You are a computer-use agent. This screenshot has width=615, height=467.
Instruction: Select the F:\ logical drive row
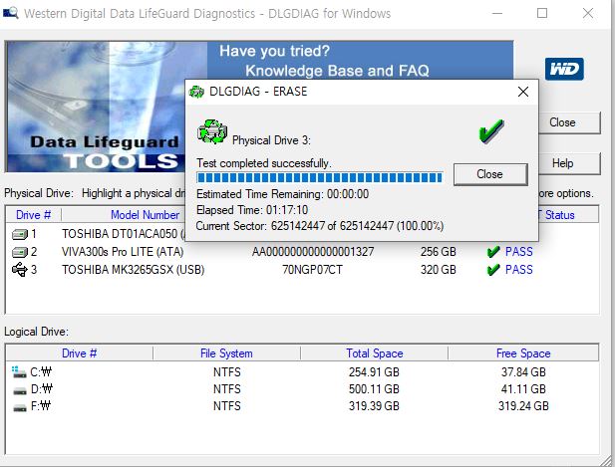[x=302, y=406]
